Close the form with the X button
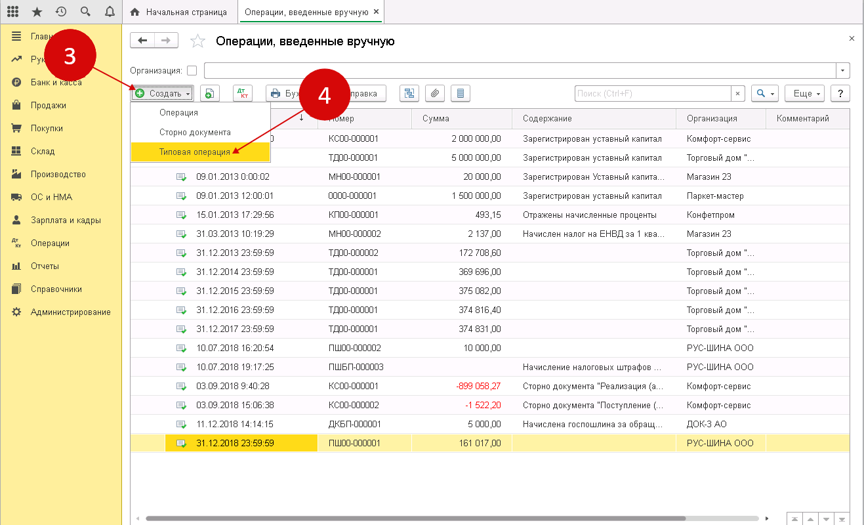 point(852,39)
